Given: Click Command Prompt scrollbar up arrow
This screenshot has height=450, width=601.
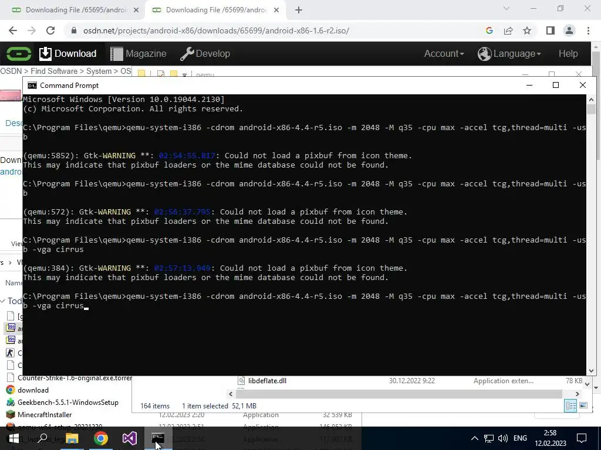Looking at the screenshot, I should click(591, 98).
